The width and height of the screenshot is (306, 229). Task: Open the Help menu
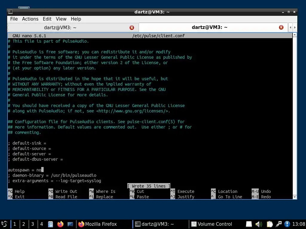(76, 19)
